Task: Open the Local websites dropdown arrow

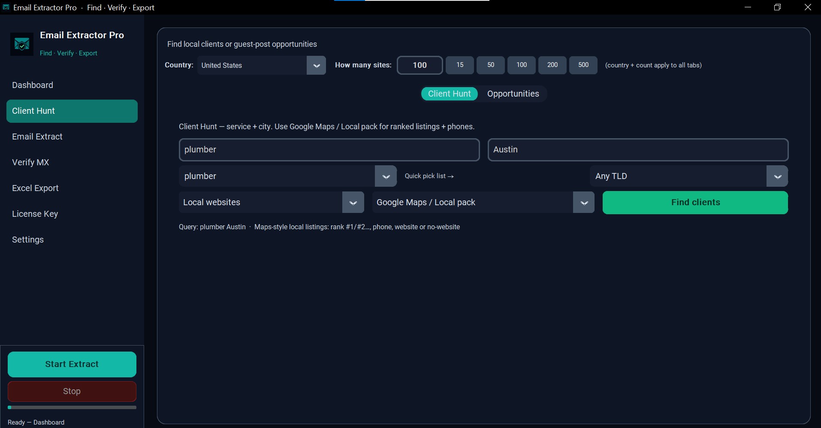Action: pyautogui.click(x=353, y=202)
